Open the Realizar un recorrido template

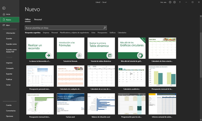click(x=40, y=48)
